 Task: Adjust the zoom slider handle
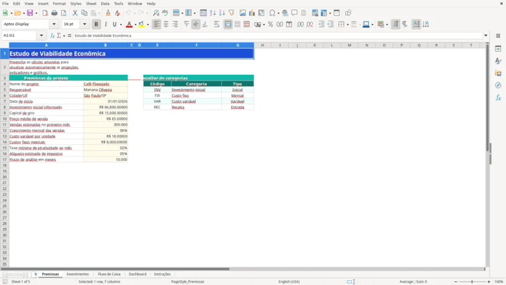(x=472, y=282)
